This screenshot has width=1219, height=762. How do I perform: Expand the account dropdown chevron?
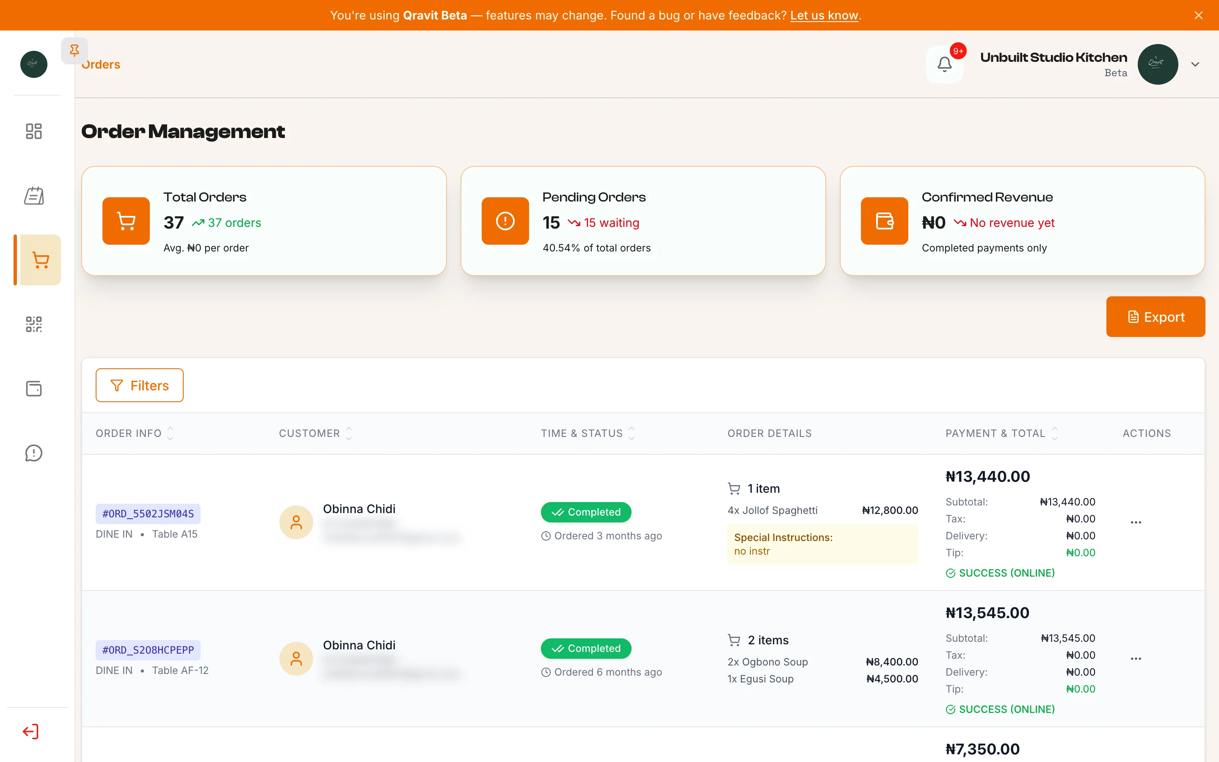point(1195,64)
